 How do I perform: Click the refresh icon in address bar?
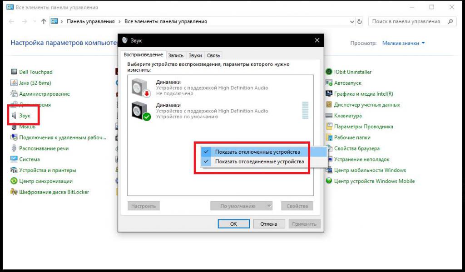point(360,22)
